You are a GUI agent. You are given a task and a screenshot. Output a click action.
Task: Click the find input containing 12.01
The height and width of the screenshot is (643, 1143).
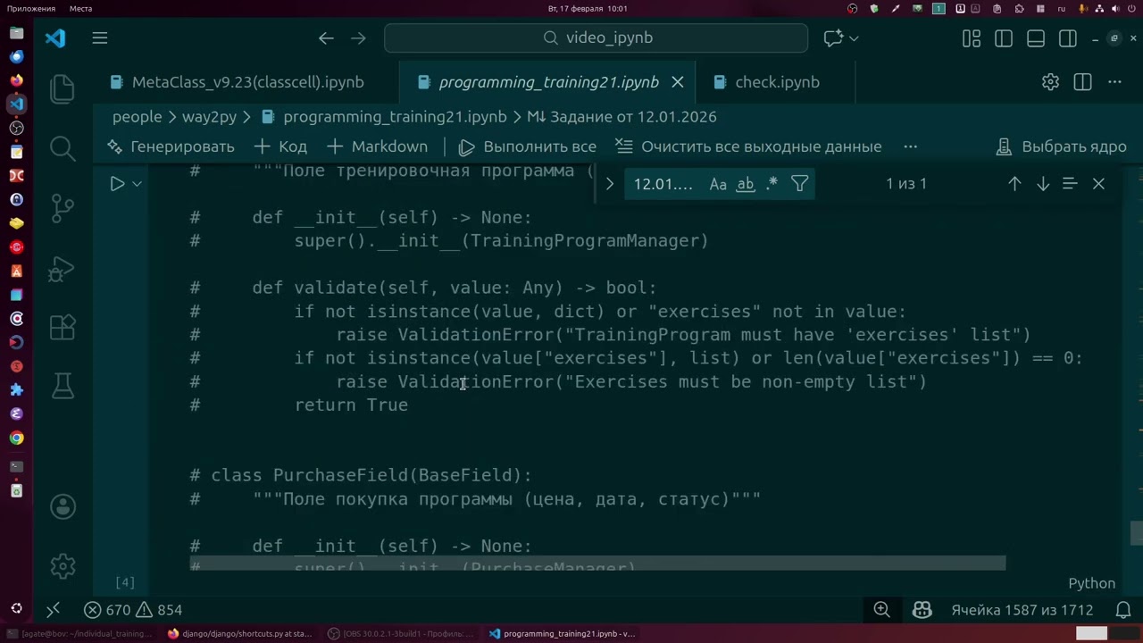tap(663, 184)
